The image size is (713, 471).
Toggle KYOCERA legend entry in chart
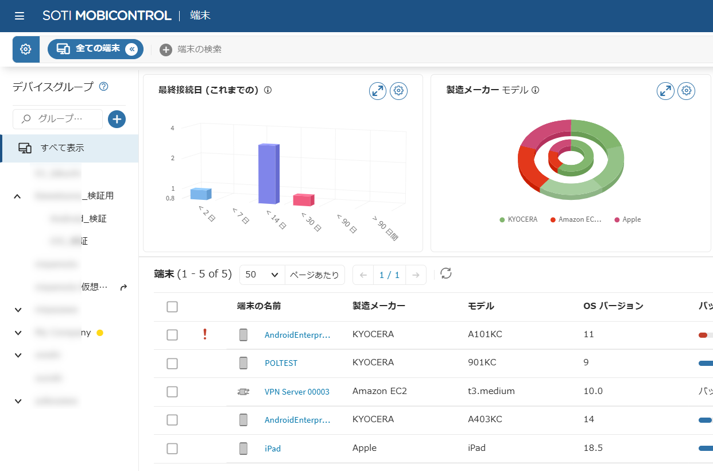[x=518, y=219]
